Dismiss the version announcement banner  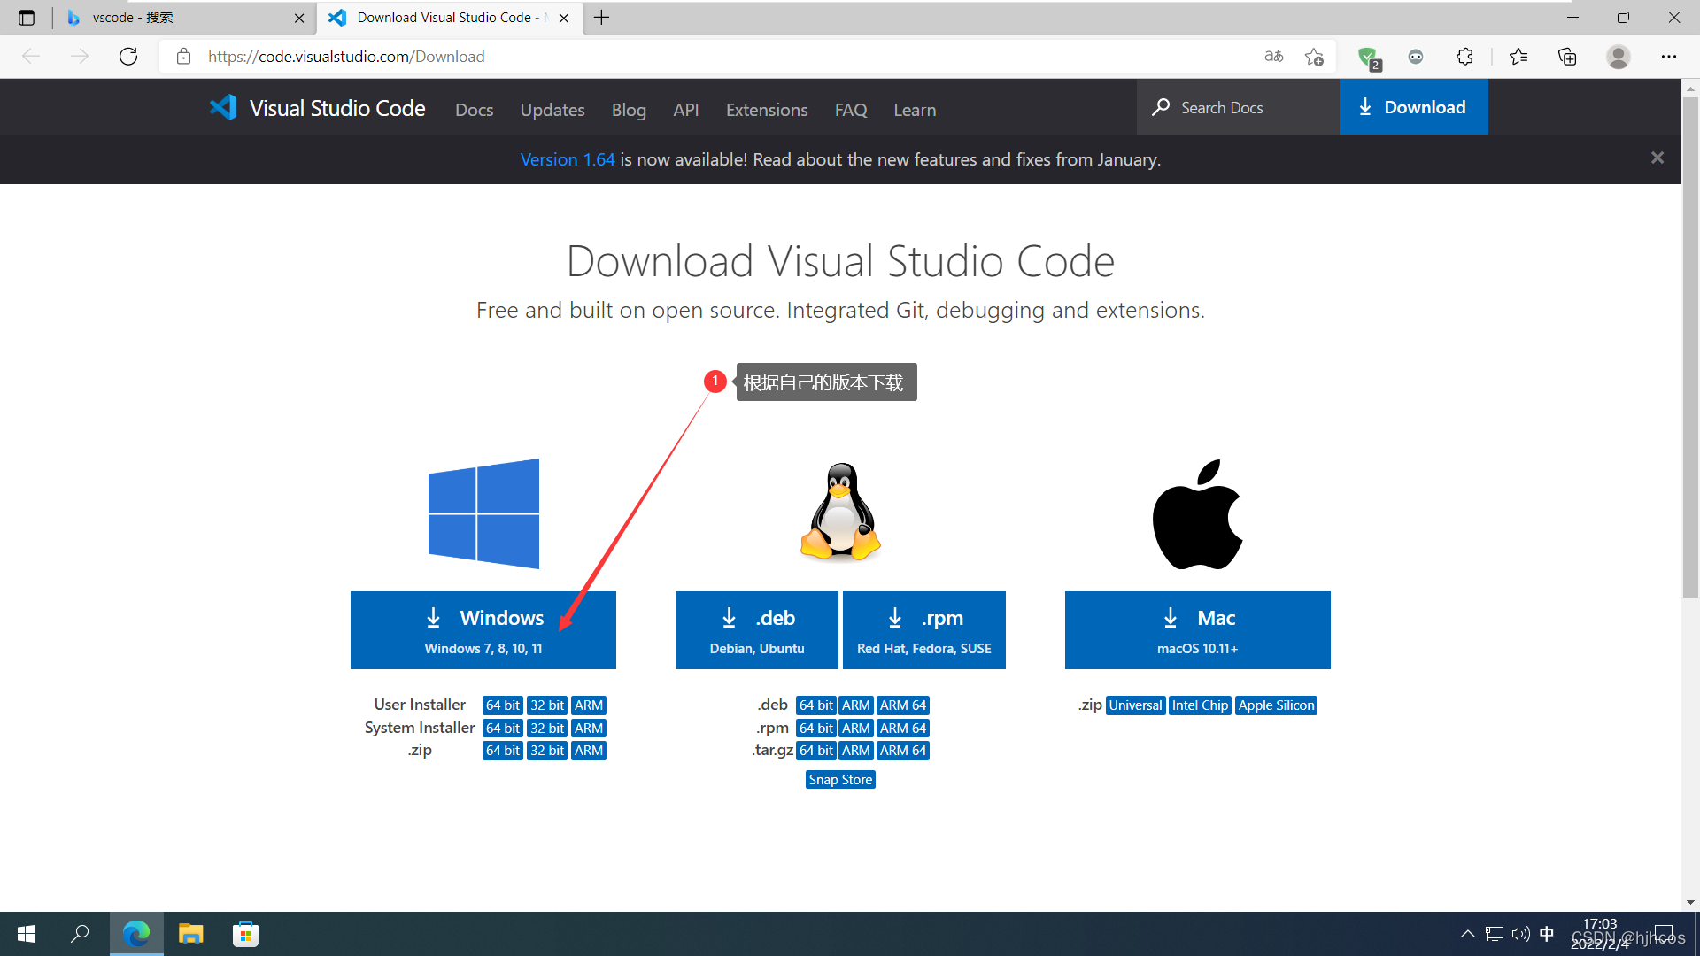click(x=1658, y=158)
